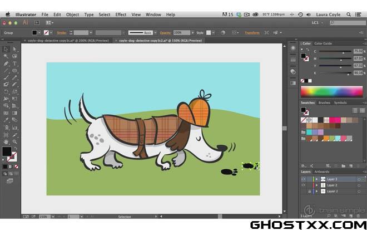Select the Lasso tool
Viewport: 367px width, 230px height.
pos(14,56)
